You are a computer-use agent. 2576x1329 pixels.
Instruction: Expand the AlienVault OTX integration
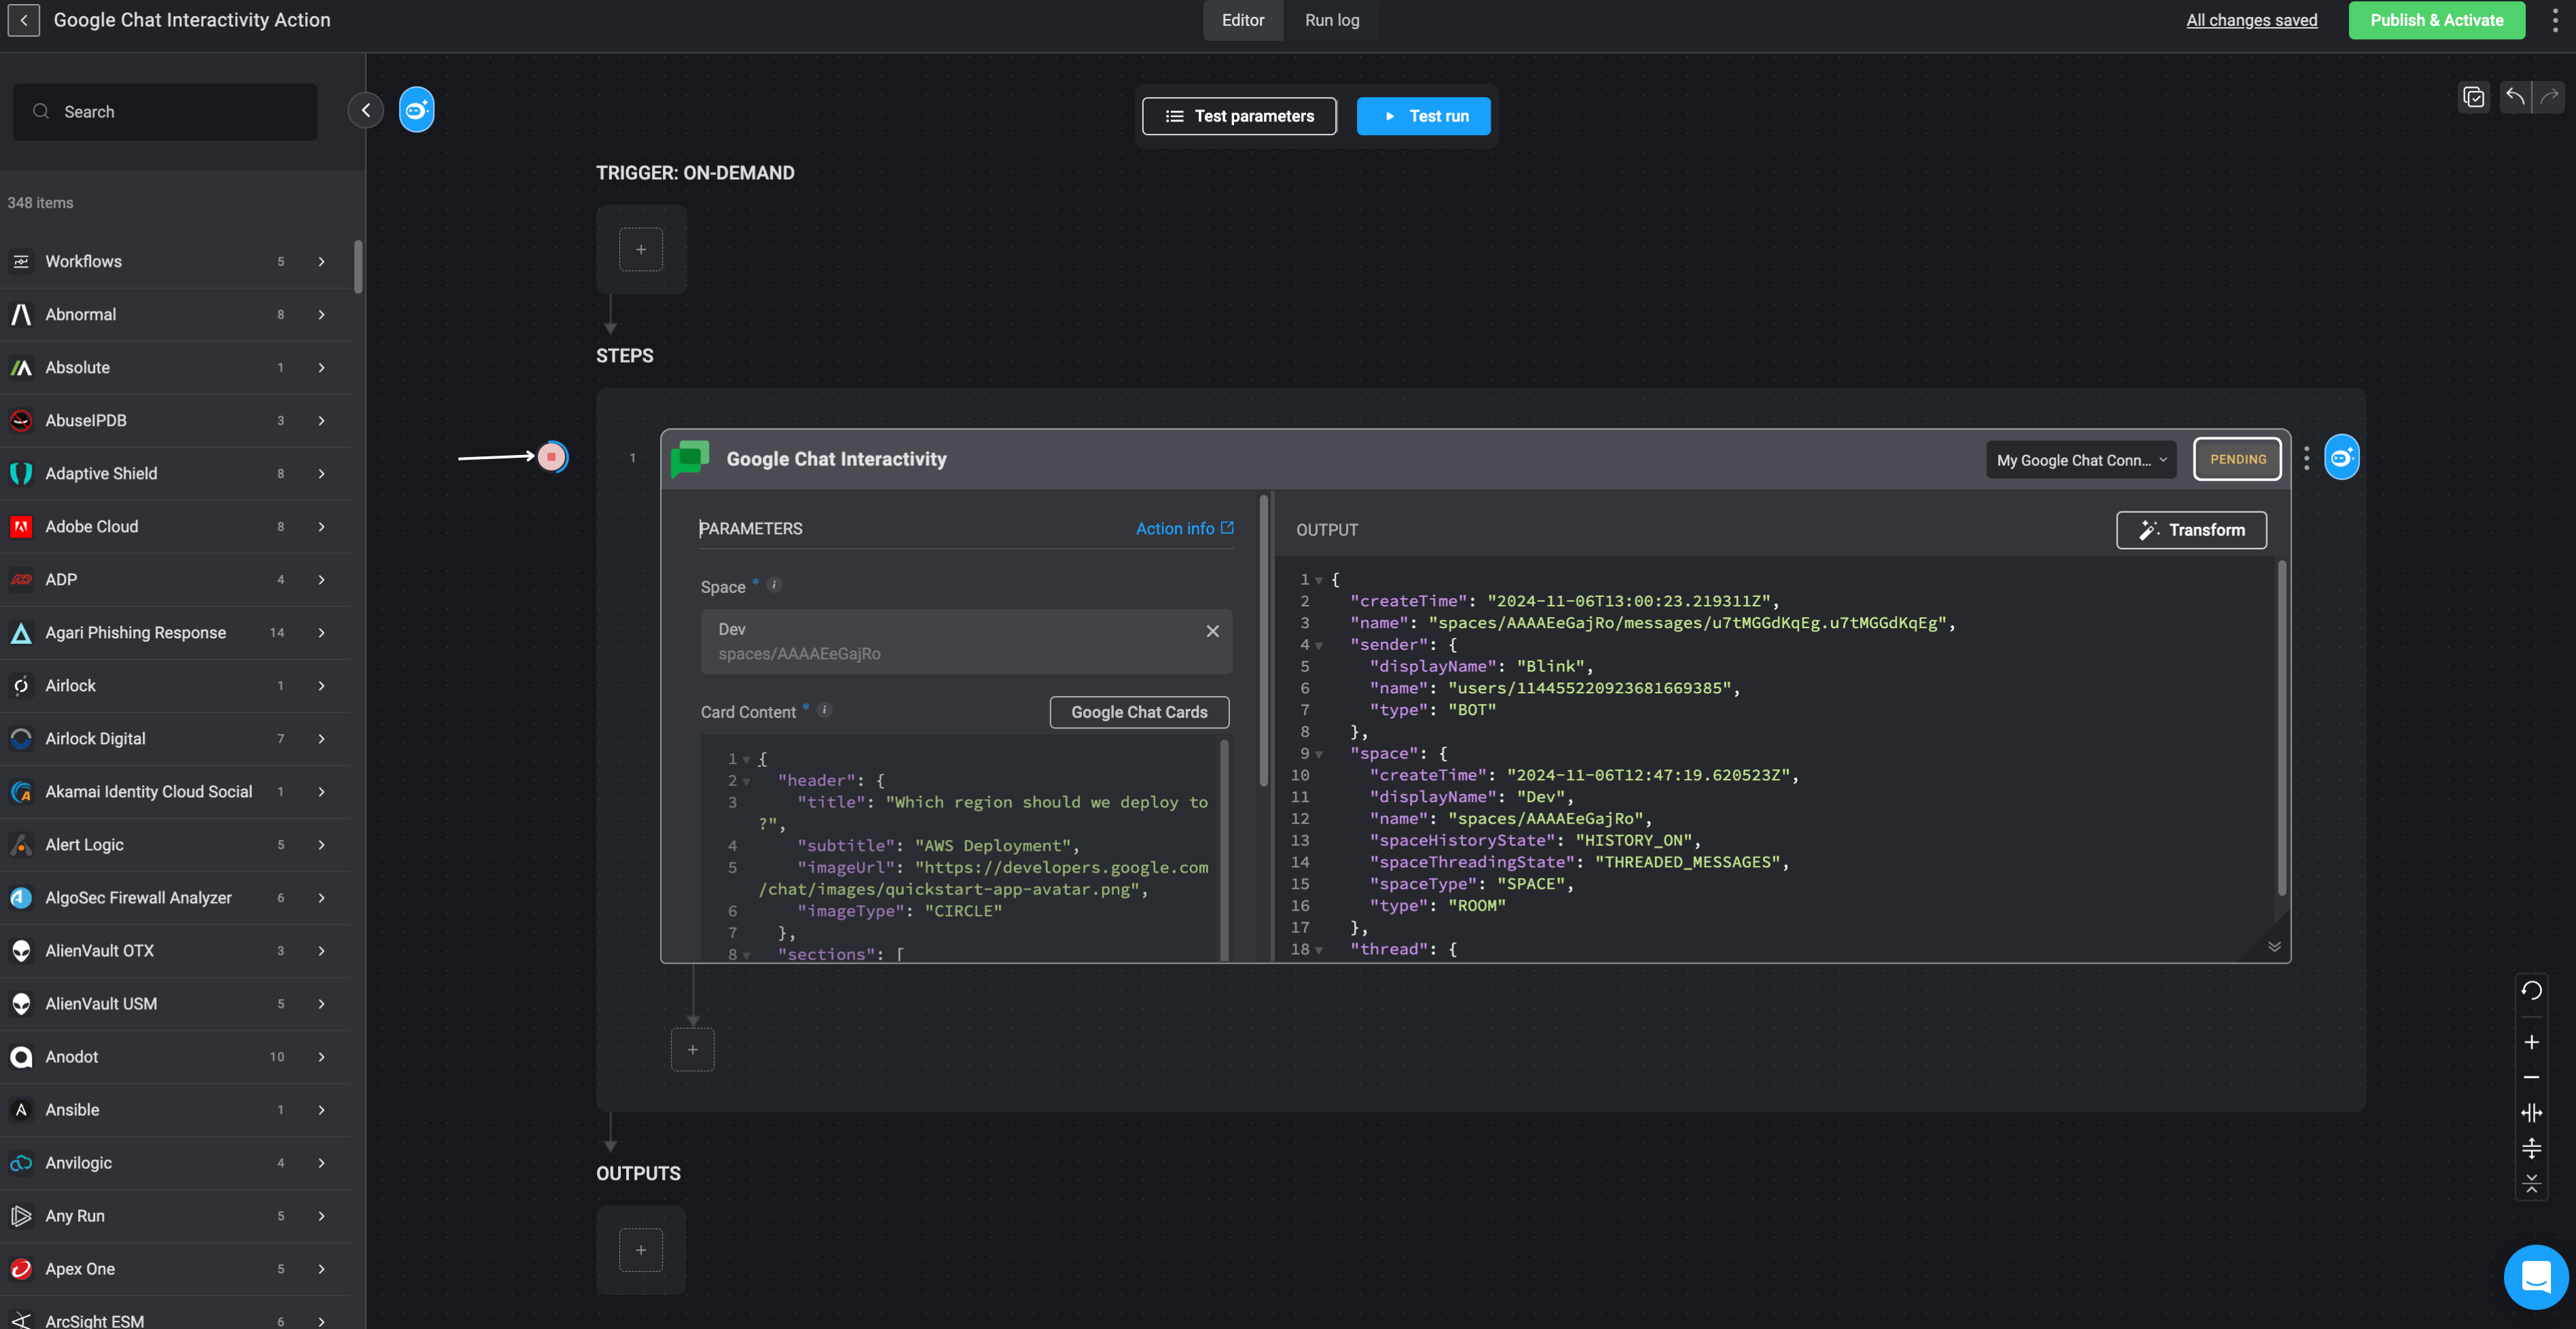coord(321,950)
